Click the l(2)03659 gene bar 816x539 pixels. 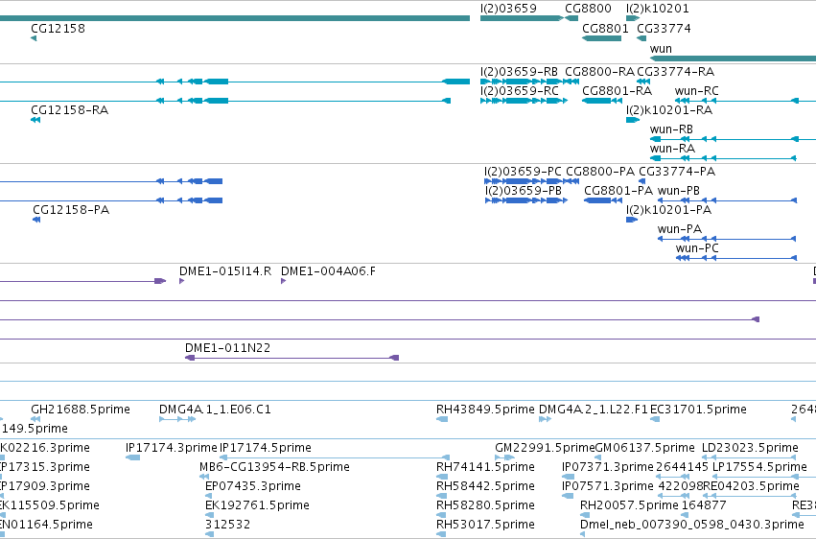(x=522, y=18)
